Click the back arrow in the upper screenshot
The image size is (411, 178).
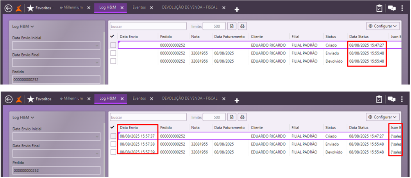pos(9,9)
